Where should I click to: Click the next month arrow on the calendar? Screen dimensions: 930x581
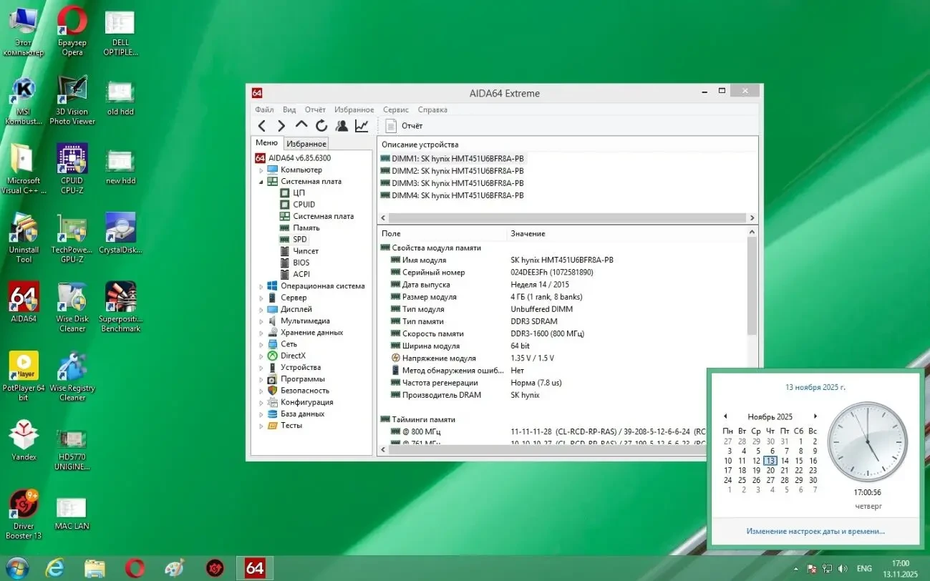(815, 416)
